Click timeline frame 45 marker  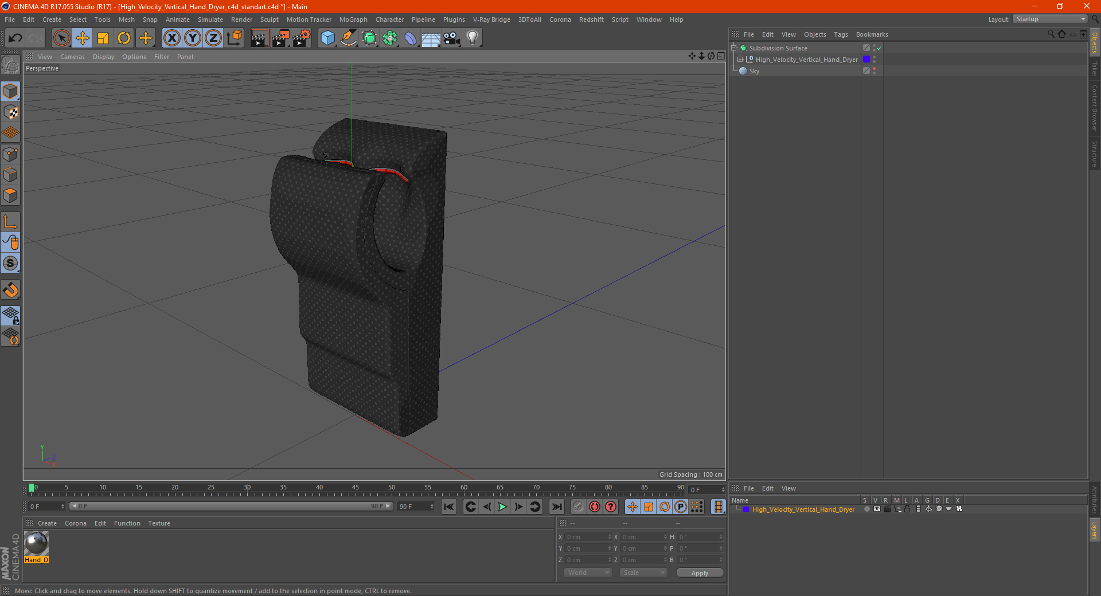tap(356, 488)
